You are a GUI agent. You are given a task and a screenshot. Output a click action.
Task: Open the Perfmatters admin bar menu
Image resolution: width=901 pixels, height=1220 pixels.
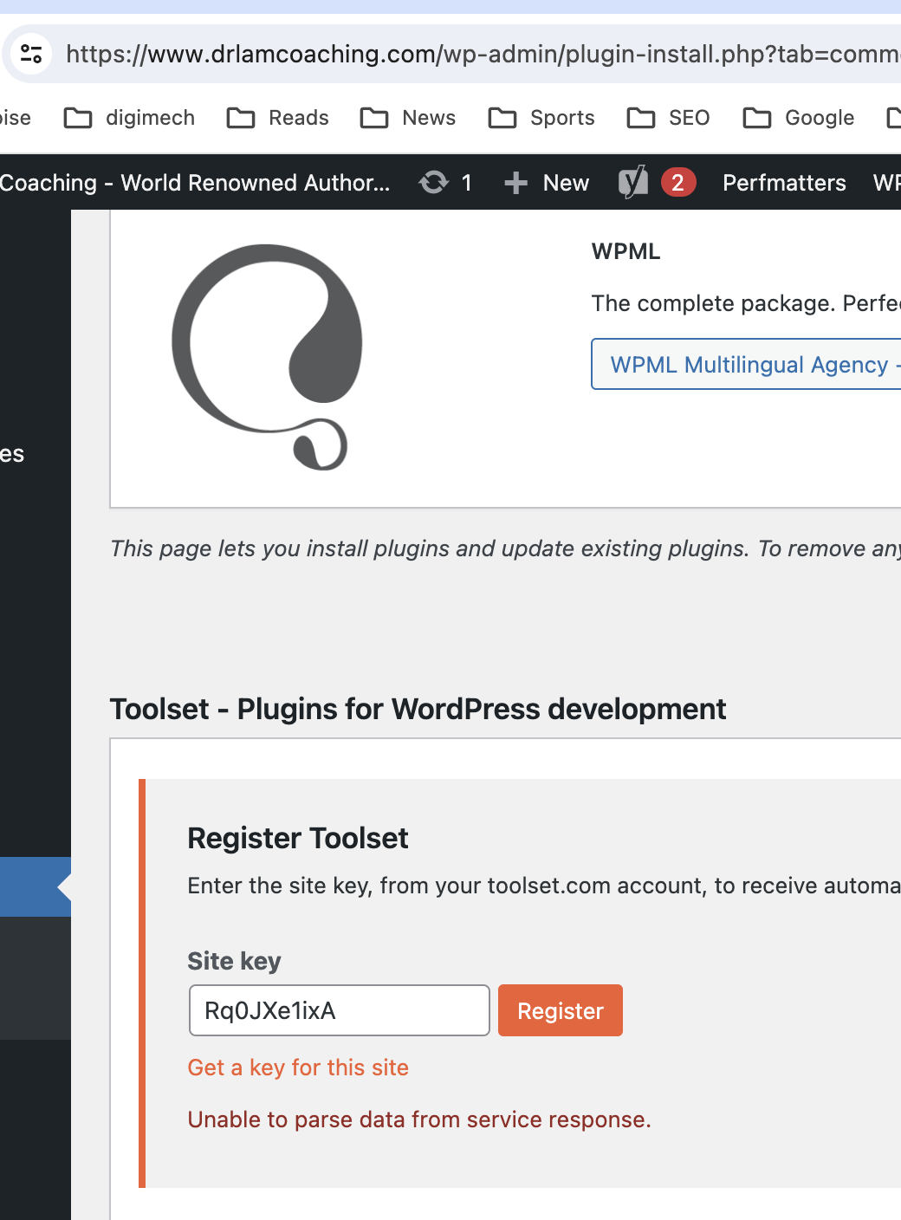tap(784, 183)
